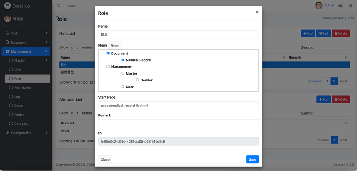Click the Task list icon in sidebar

[7, 33]
